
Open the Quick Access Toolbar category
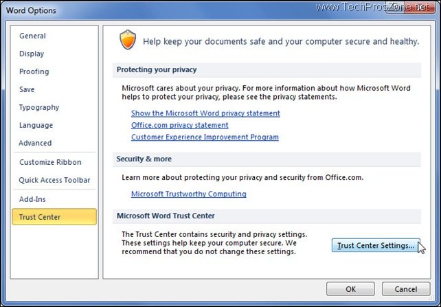click(x=54, y=180)
